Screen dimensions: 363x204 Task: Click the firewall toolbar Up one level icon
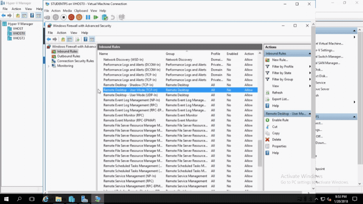(63, 39)
